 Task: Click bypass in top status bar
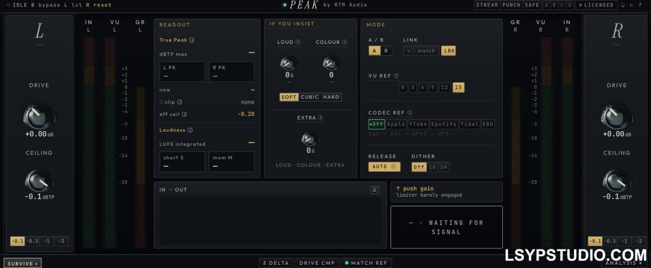click(48, 5)
